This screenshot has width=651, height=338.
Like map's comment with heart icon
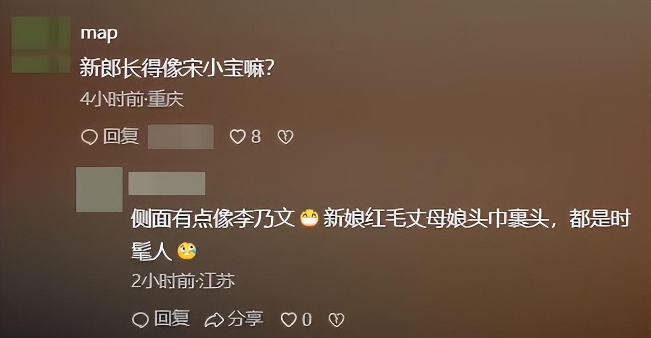pos(238,137)
